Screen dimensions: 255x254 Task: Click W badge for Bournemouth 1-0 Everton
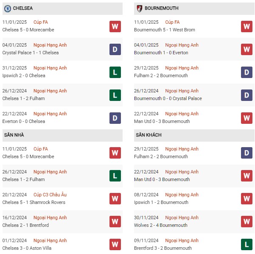[x=247, y=49]
